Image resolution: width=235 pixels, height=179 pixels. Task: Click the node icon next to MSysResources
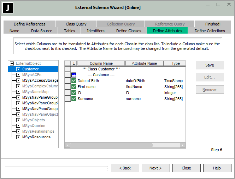pyautogui.click(x=18, y=137)
